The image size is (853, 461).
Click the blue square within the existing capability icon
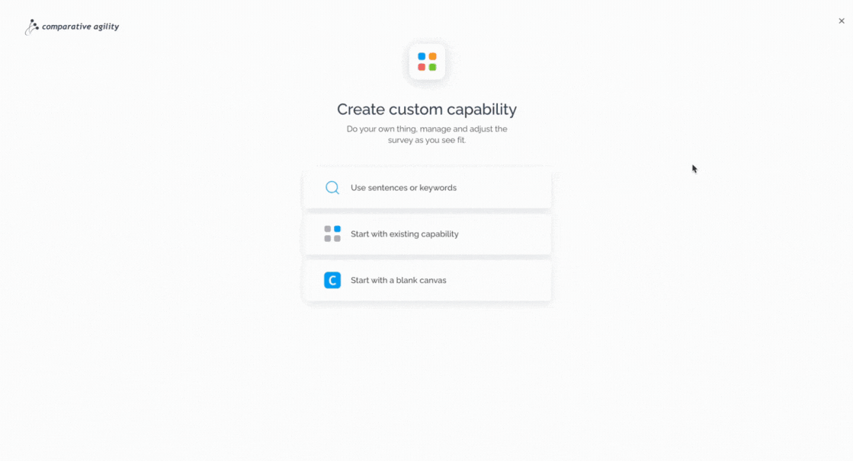pos(337,229)
